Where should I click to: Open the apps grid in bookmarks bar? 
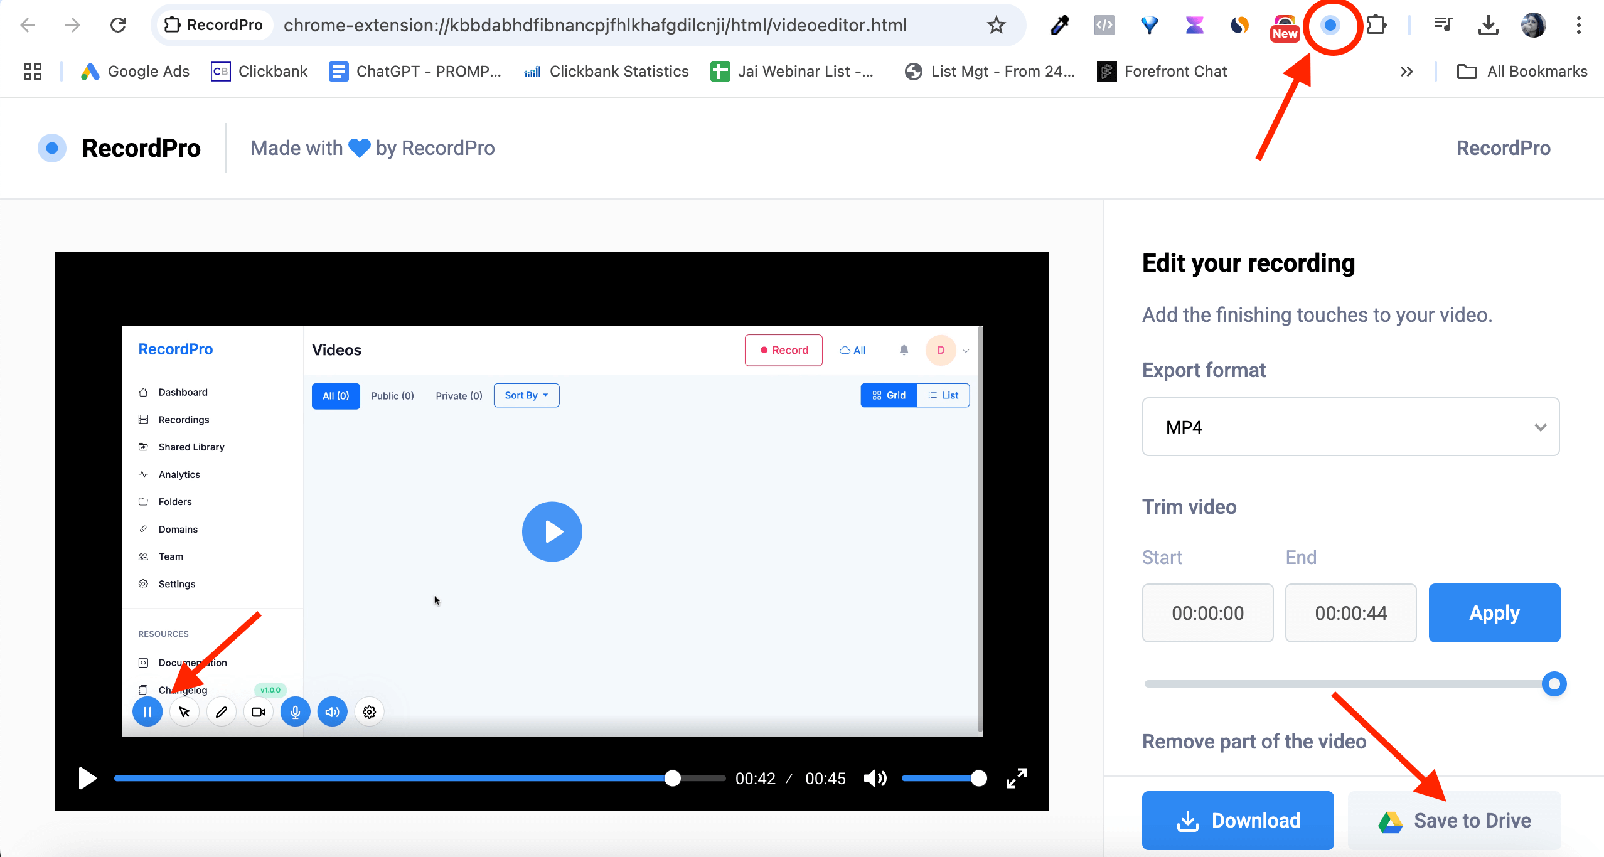[x=33, y=72]
